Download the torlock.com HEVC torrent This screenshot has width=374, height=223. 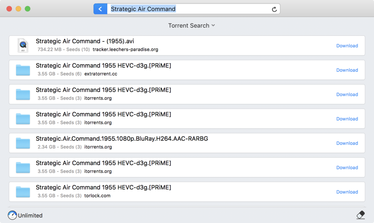click(x=347, y=192)
